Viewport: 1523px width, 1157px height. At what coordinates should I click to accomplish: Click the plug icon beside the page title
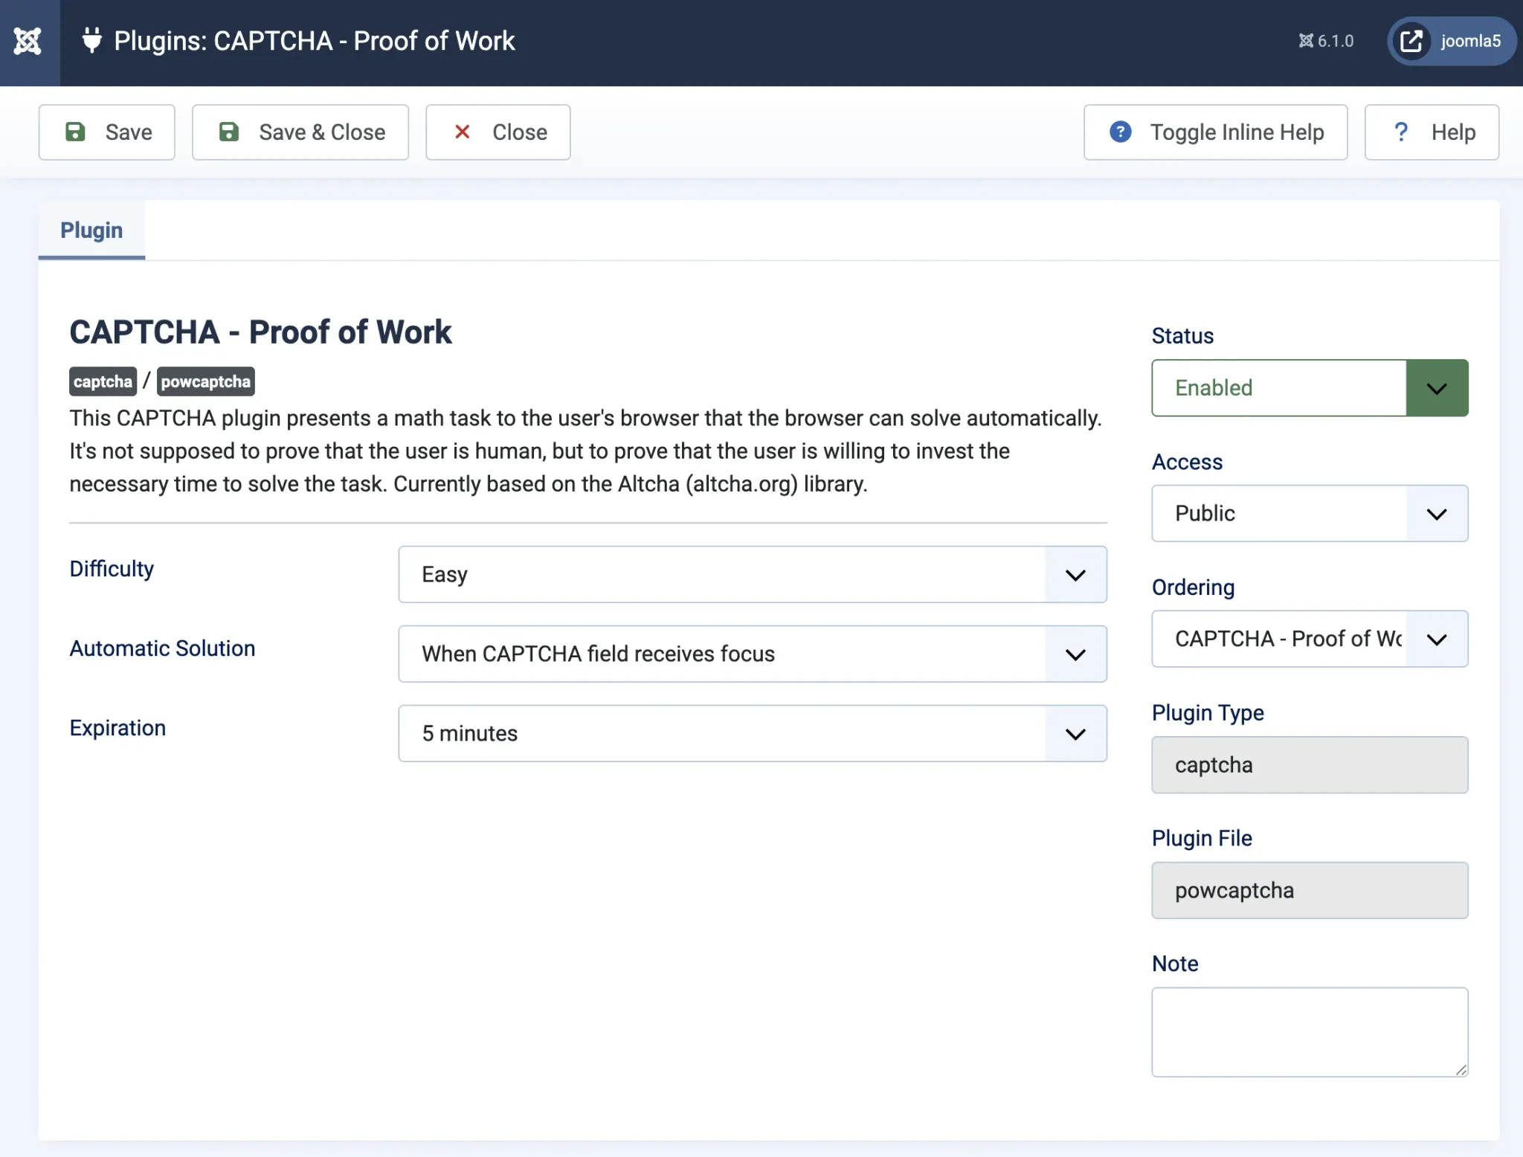[x=91, y=42]
